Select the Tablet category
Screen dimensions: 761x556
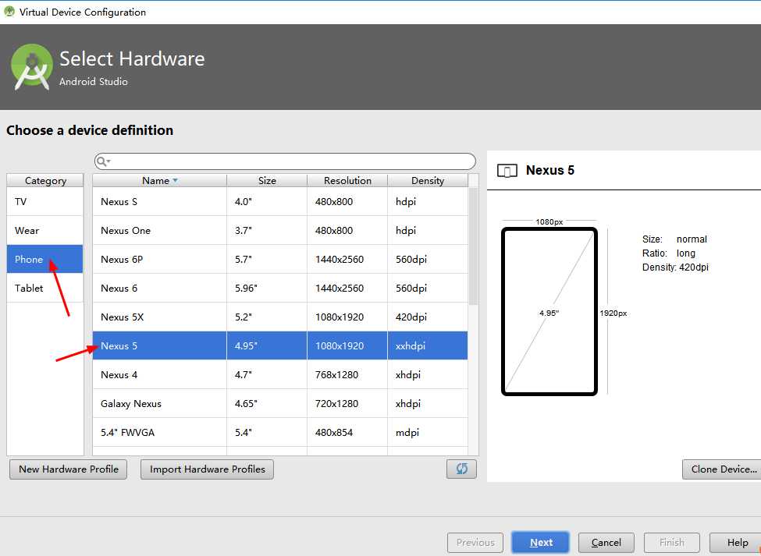(x=45, y=288)
